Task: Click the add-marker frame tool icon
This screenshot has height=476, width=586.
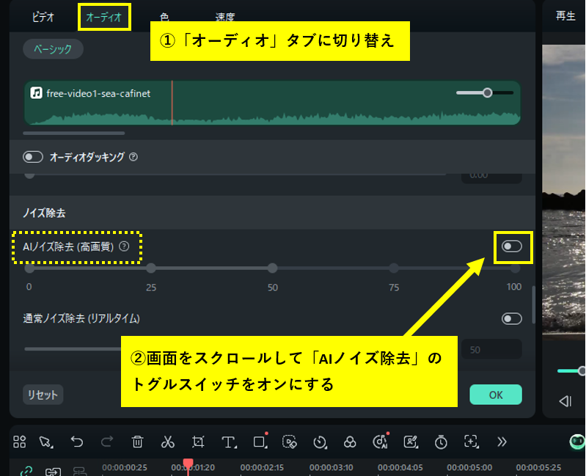Action: (x=472, y=442)
